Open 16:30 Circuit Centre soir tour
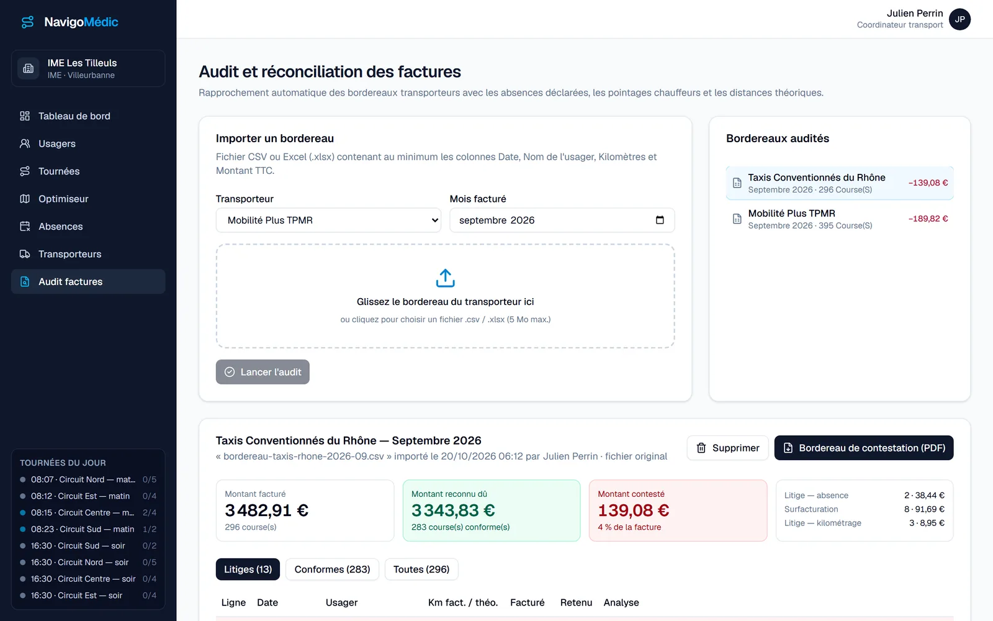This screenshot has width=993, height=621. coord(88,579)
